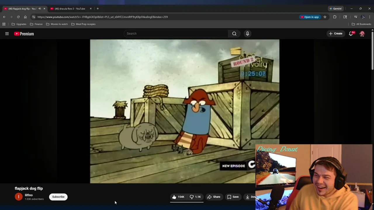
Task: Share the flapjack dog flip video
Action: click(214, 197)
